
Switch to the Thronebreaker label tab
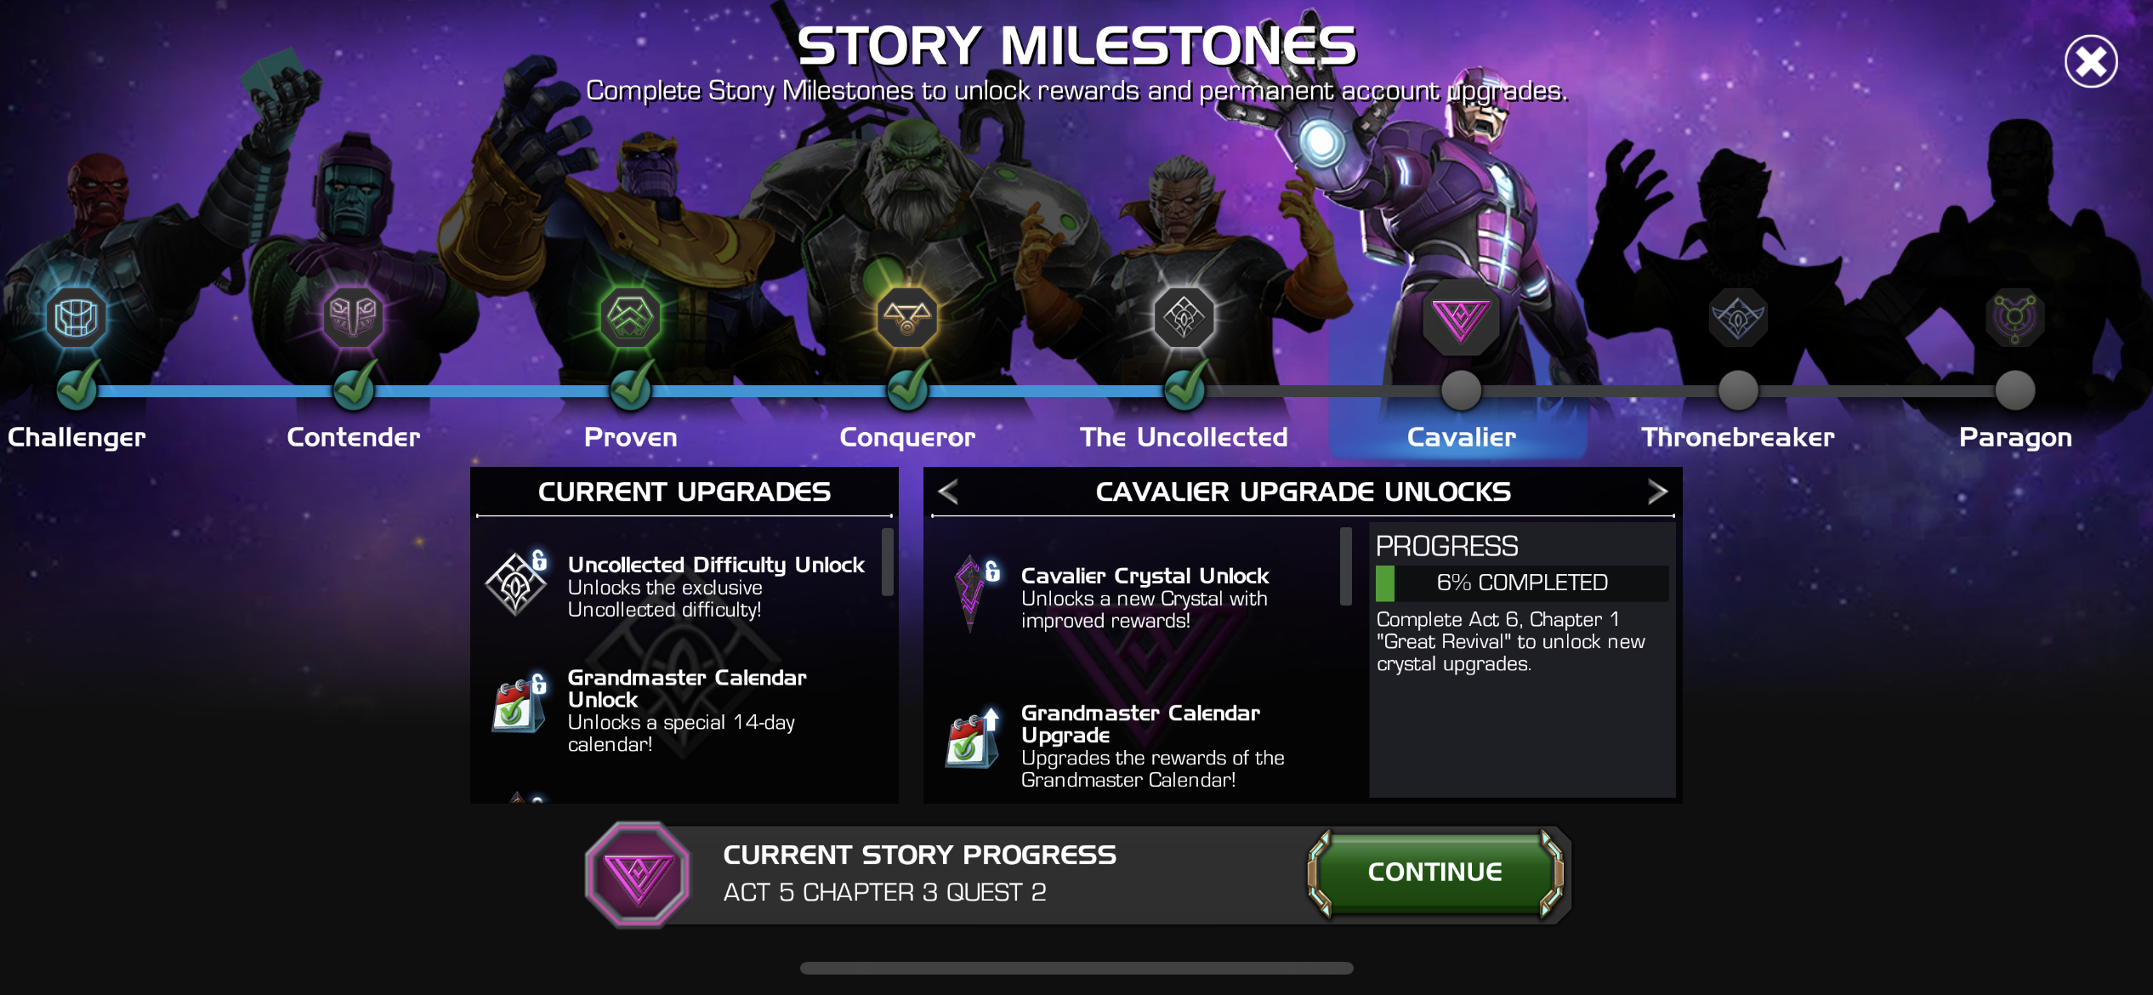tap(1738, 437)
